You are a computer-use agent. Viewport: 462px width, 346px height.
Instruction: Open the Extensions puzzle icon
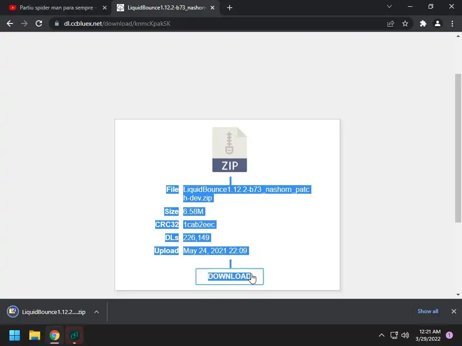click(423, 23)
